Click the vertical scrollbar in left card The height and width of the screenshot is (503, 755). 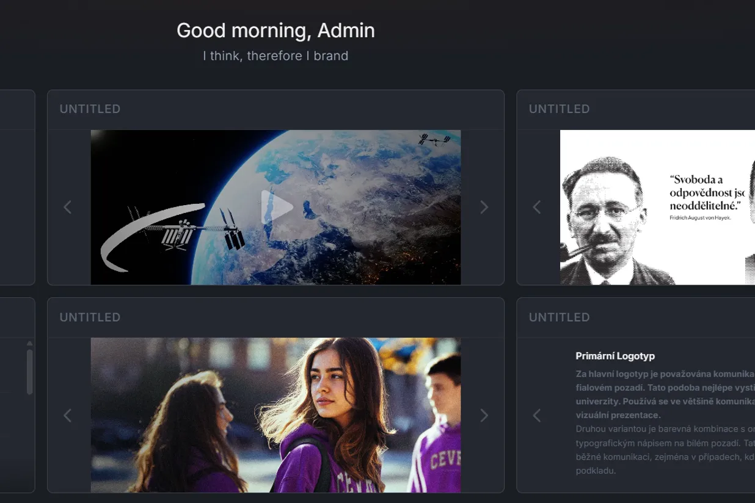pyautogui.click(x=29, y=372)
